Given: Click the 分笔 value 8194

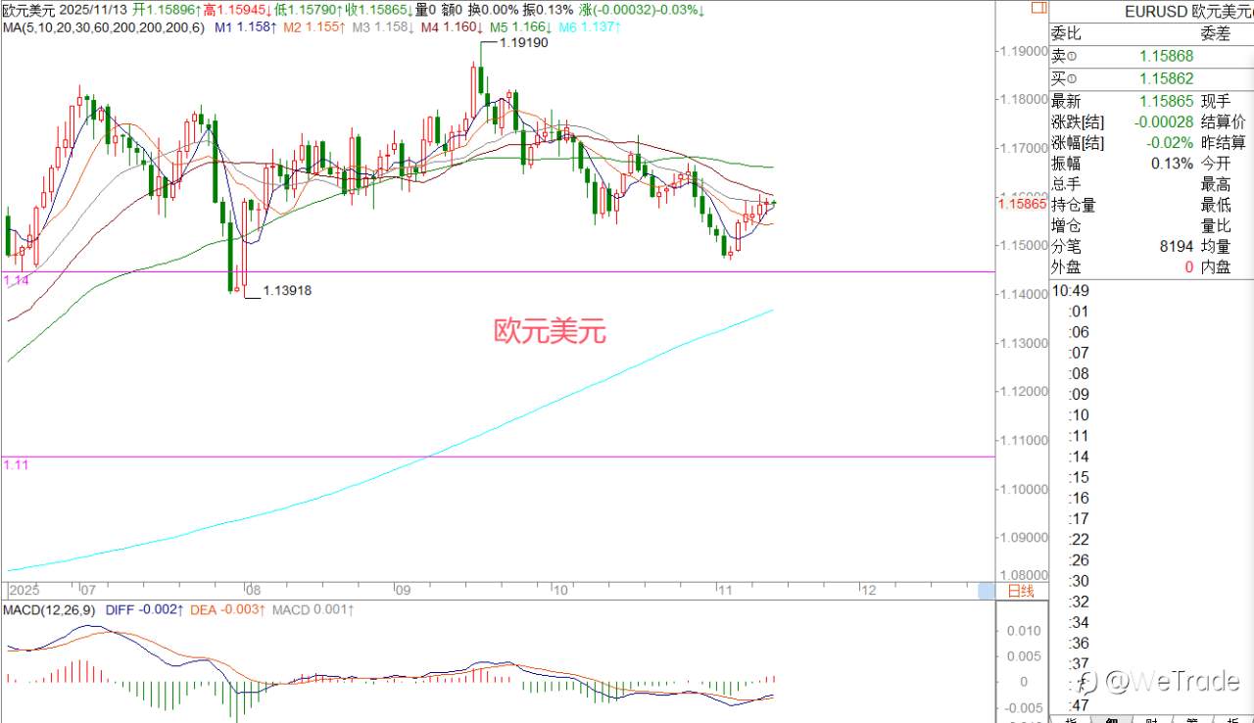Looking at the screenshot, I should 1178,246.
